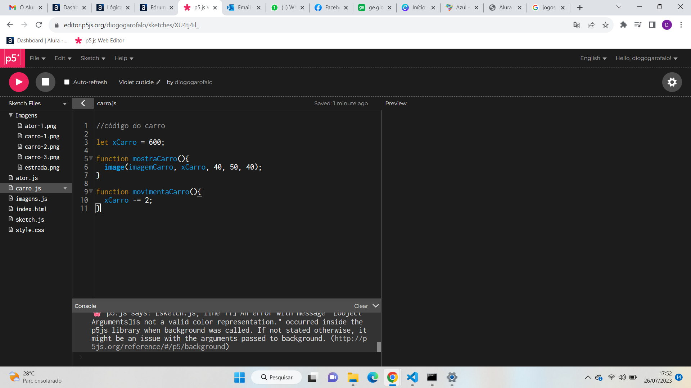Toggle Auto-refresh checkbox on/off
Screen dimensions: 691x388
(67, 82)
